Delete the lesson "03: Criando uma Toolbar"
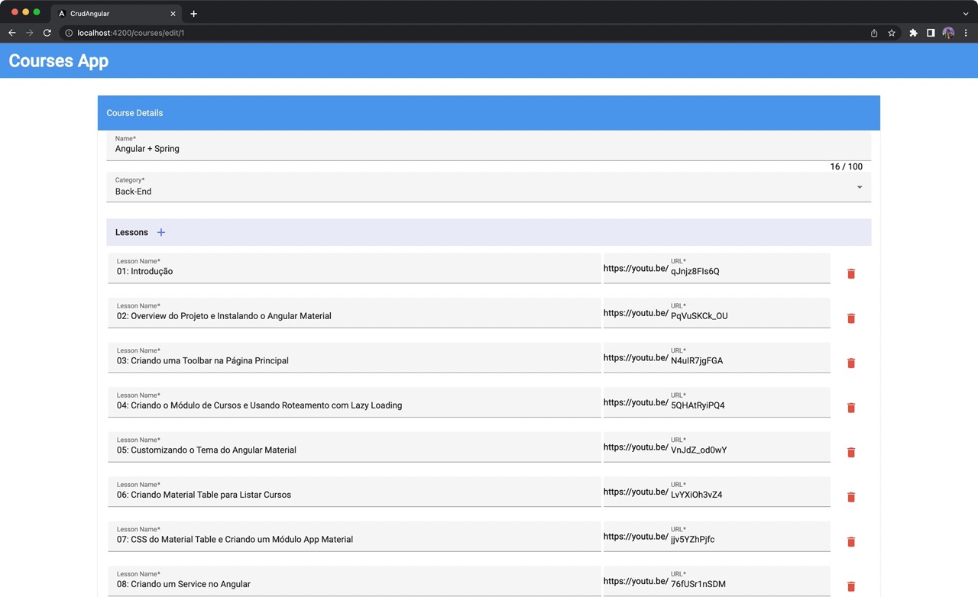 click(x=850, y=363)
